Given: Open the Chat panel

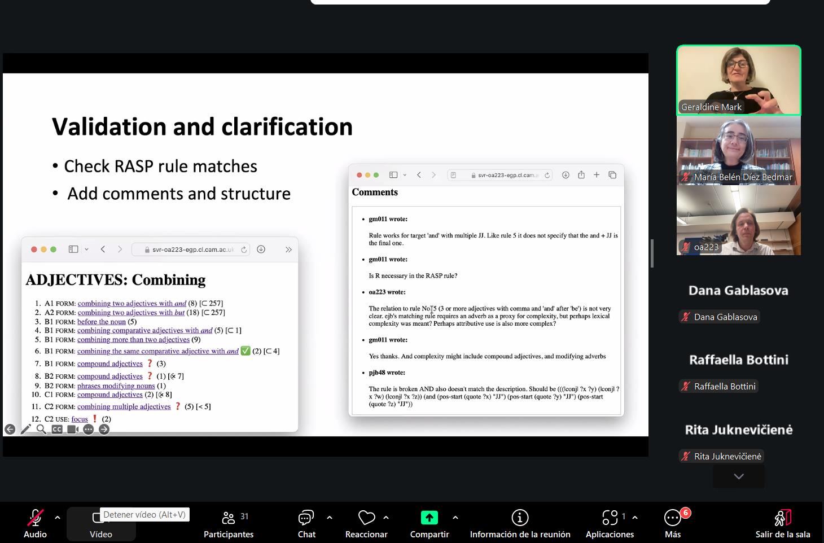Looking at the screenshot, I should click(x=306, y=523).
